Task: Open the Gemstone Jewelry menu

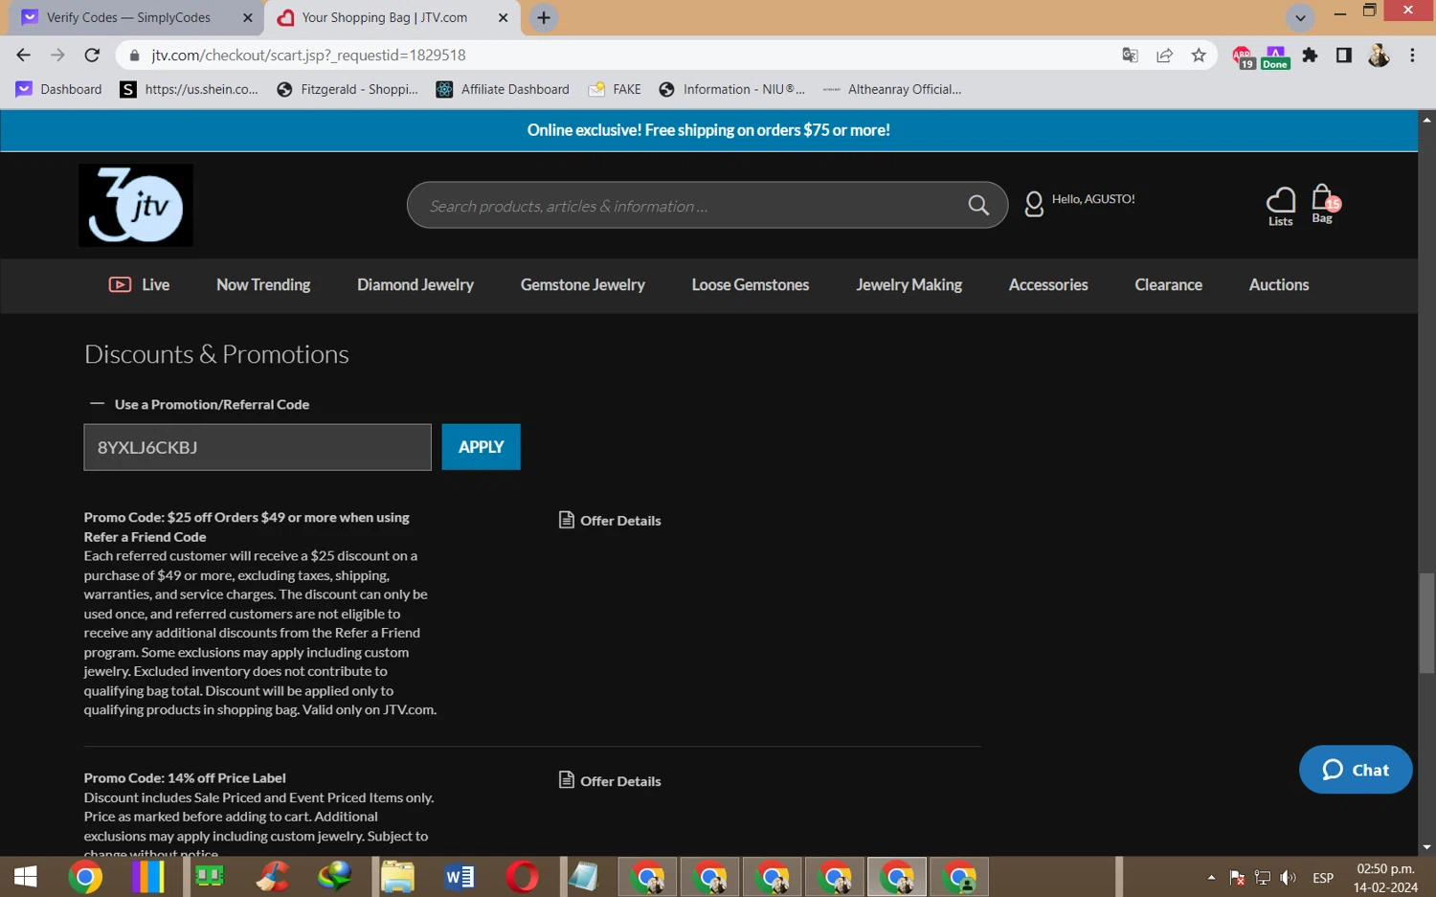Action: coord(583,284)
